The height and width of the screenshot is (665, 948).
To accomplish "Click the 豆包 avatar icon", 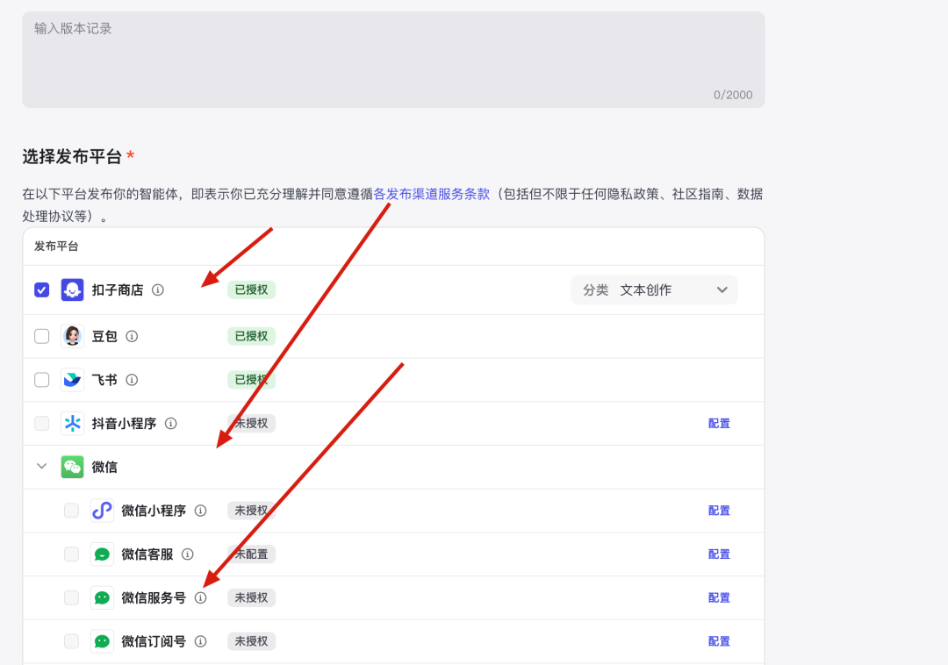I will pos(73,336).
